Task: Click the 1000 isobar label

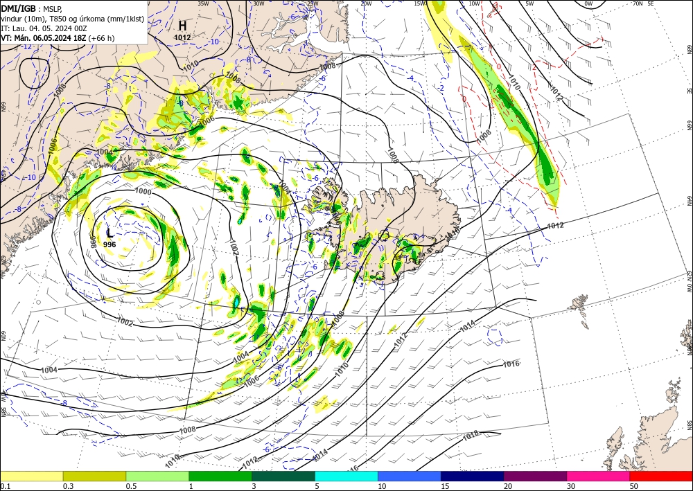Action: click(143, 192)
